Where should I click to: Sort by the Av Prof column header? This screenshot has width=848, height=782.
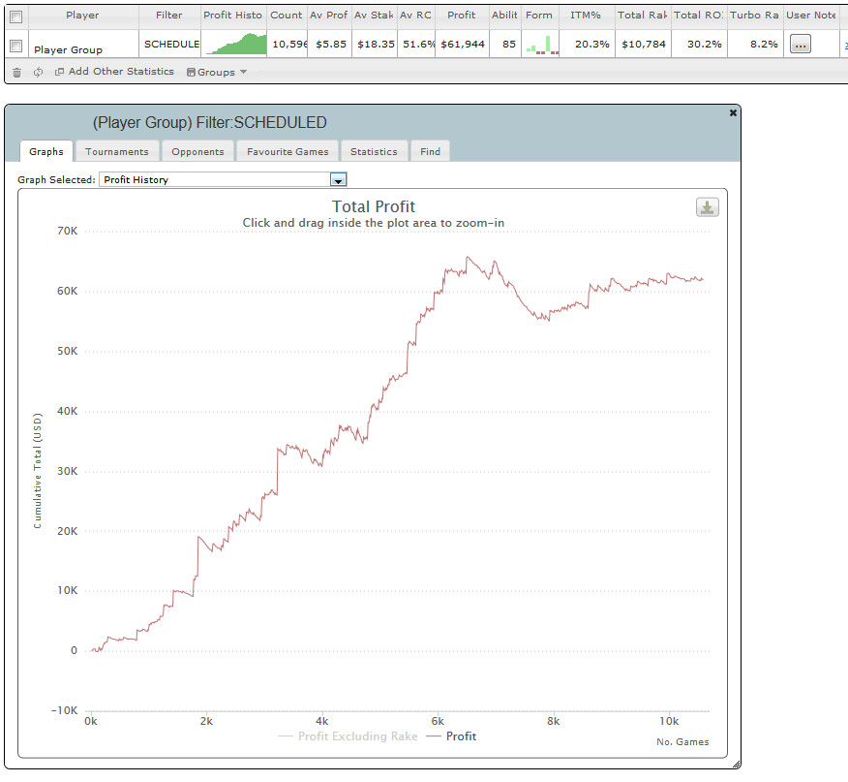coord(329,16)
